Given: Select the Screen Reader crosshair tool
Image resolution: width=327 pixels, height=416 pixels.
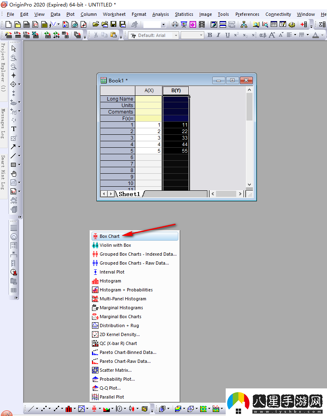Looking at the screenshot, I should point(13,75).
